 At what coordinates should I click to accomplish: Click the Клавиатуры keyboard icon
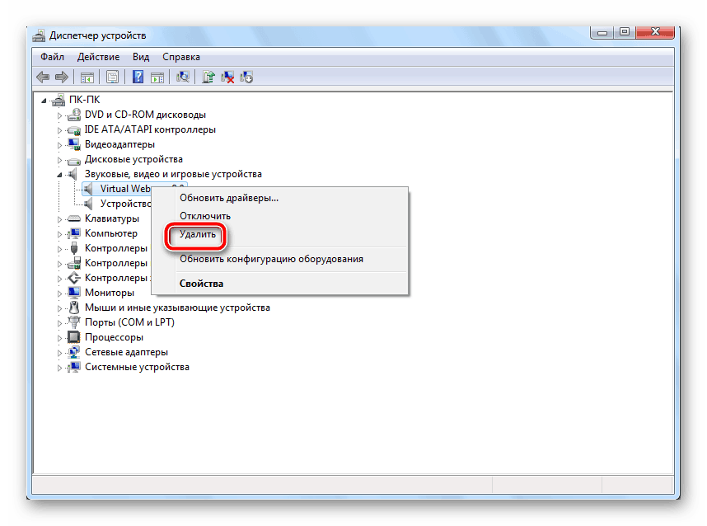pos(74,218)
